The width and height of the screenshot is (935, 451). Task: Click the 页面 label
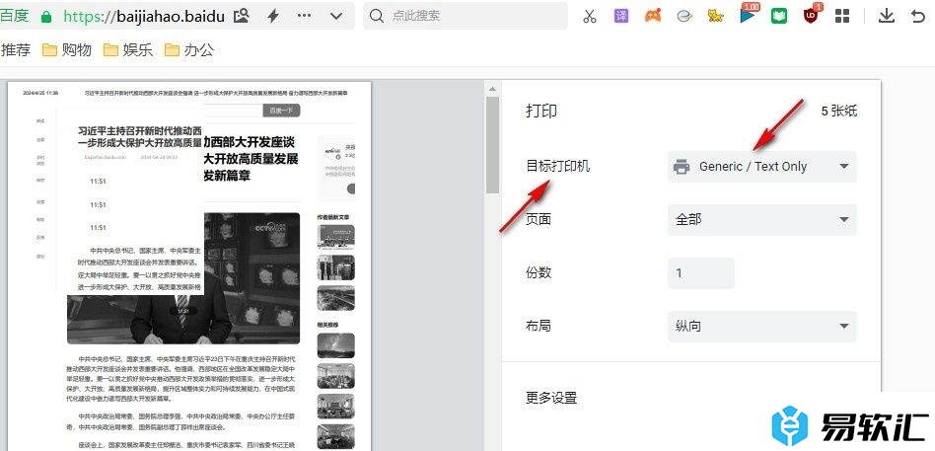point(539,219)
